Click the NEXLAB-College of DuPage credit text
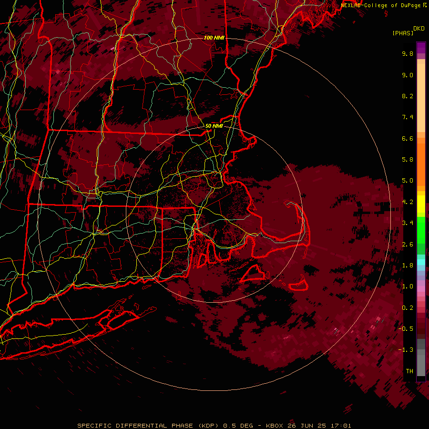This screenshot has width=429, height=429. (380, 5)
